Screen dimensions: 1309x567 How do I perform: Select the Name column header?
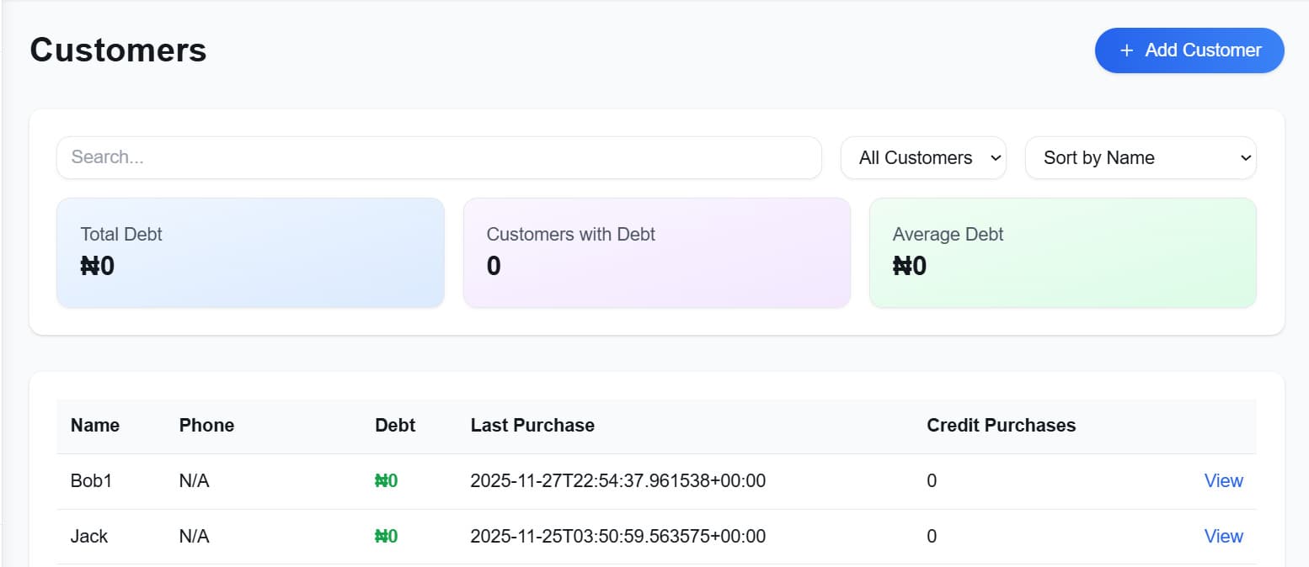[x=95, y=425]
